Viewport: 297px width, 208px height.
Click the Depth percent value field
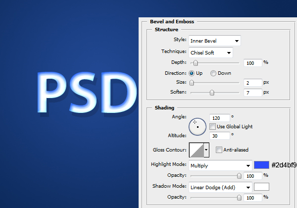[x=252, y=63]
